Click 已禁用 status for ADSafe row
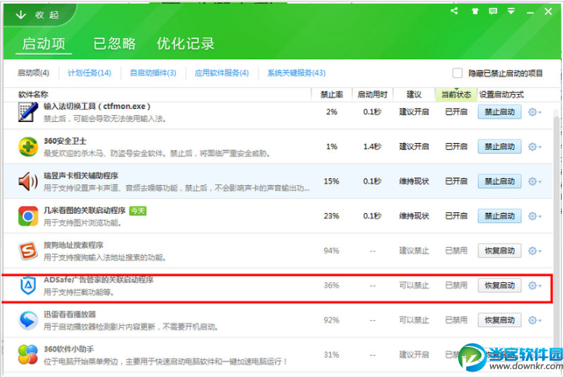 (456, 285)
